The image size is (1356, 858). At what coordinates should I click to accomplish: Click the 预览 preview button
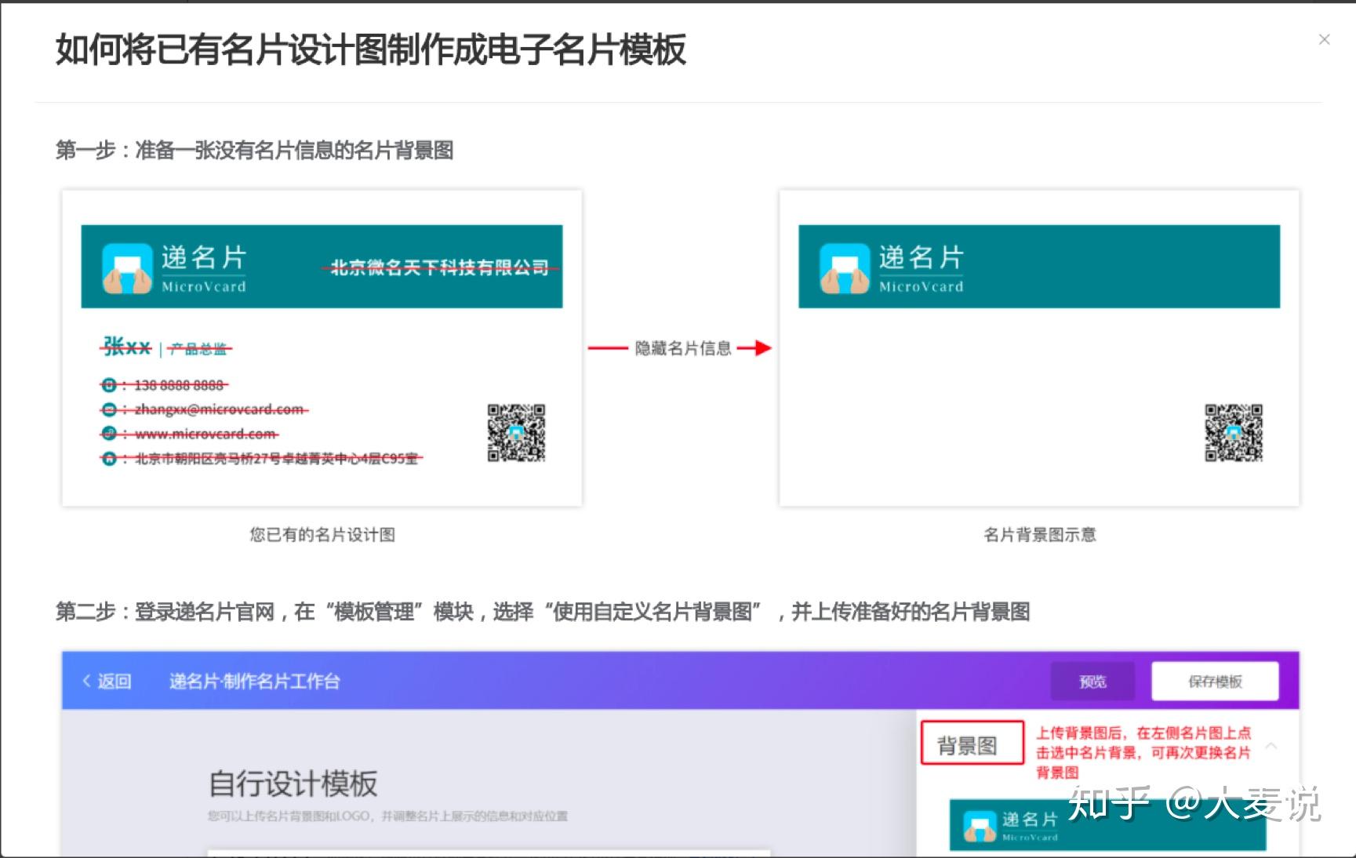[x=1092, y=681]
